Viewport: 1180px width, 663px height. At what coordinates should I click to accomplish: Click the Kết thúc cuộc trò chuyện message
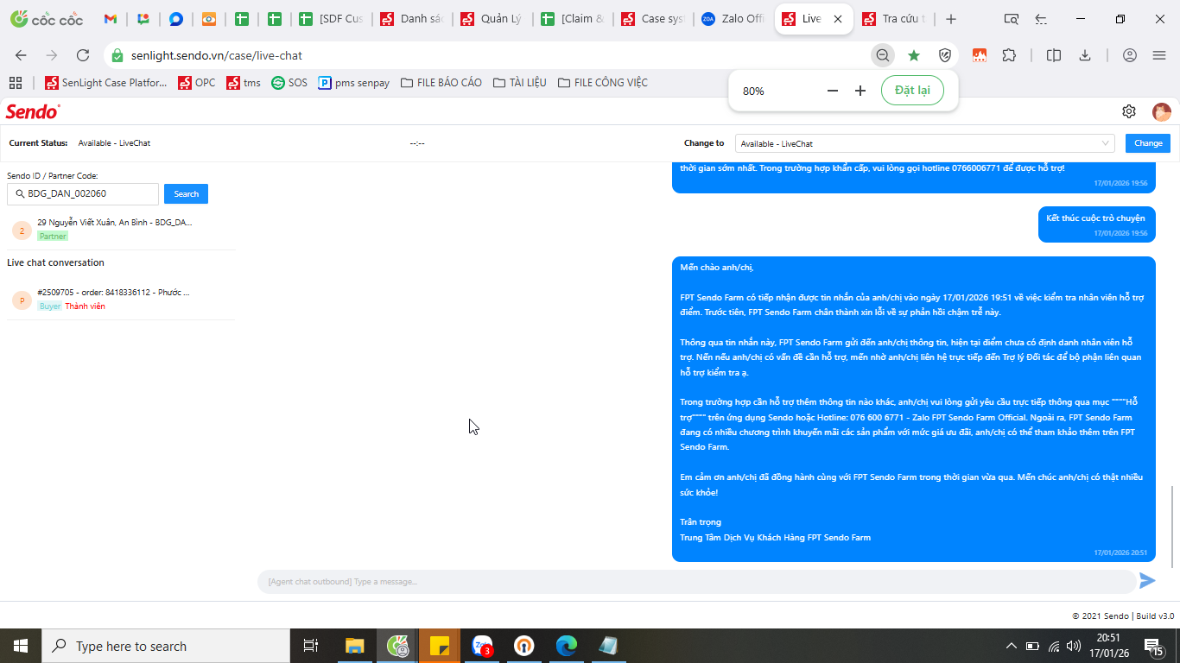click(x=1096, y=224)
